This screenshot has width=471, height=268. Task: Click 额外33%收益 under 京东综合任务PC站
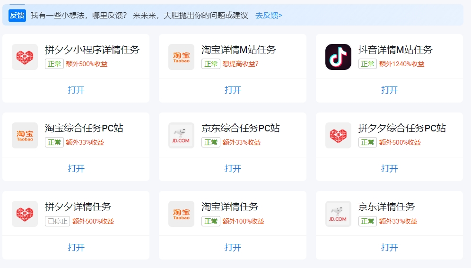pyautogui.click(x=242, y=142)
